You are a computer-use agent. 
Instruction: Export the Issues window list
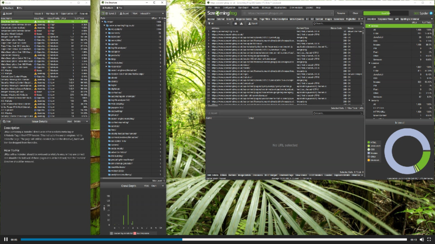click(8, 14)
